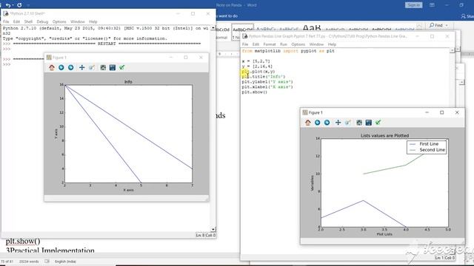Click proofing icon in Word status bar

(x=47, y=262)
